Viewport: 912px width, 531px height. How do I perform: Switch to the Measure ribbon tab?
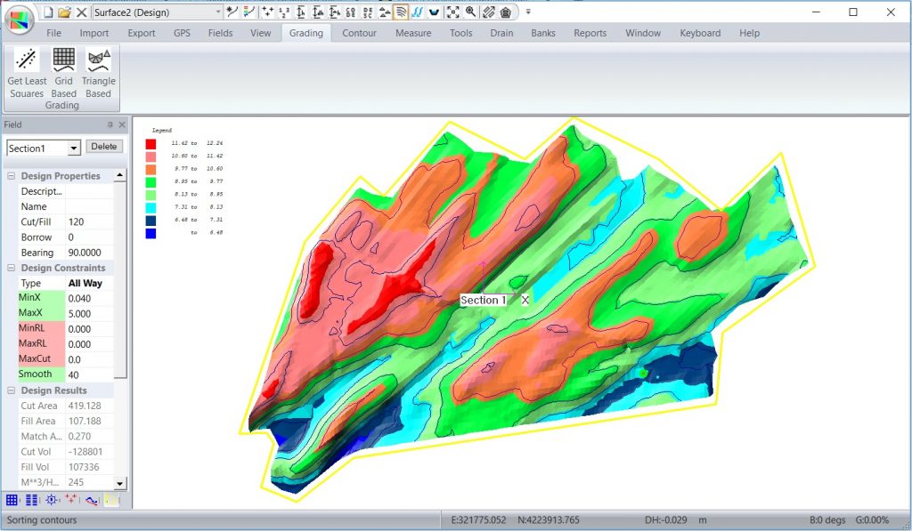coord(413,33)
